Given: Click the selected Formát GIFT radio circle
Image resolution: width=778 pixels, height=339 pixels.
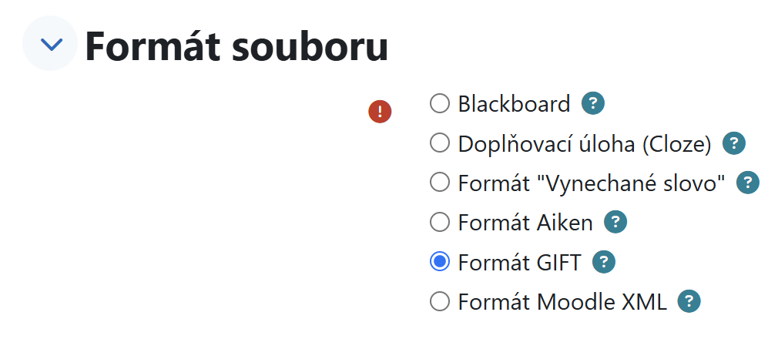Looking at the screenshot, I should 440,263.
